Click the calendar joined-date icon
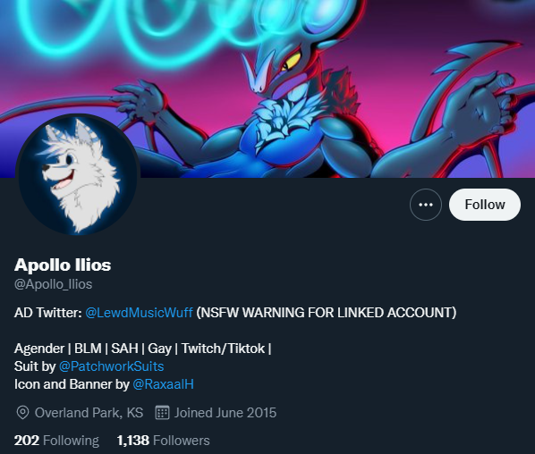The height and width of the screenshot is (454, 535). [x=162, y=413]
